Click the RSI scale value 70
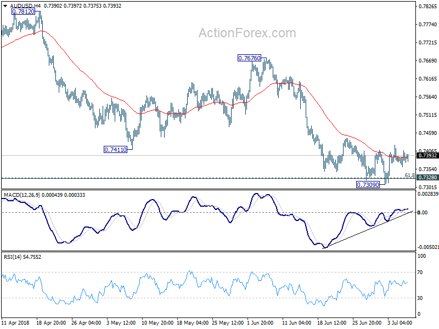439x329 pixels. coord(420,272)
